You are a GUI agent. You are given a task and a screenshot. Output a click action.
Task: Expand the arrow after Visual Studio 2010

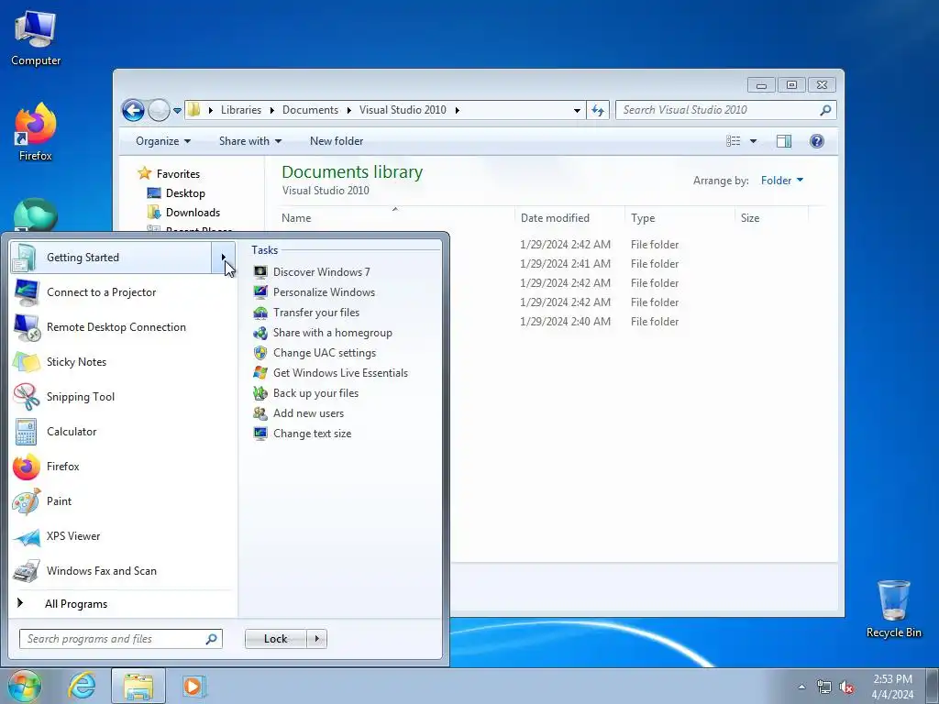tap(457, 110)
